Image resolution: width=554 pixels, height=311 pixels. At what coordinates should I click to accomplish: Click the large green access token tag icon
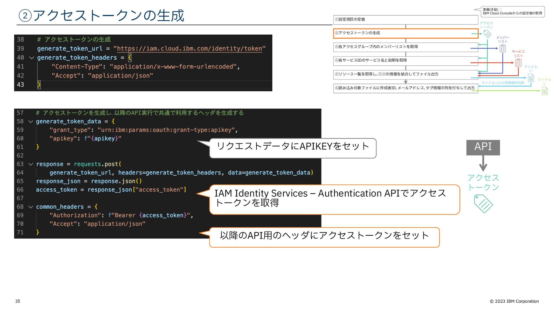tap(483, 204)
